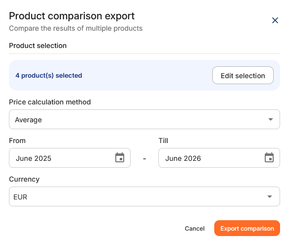Click the Edit selection button

coord(243,75)
